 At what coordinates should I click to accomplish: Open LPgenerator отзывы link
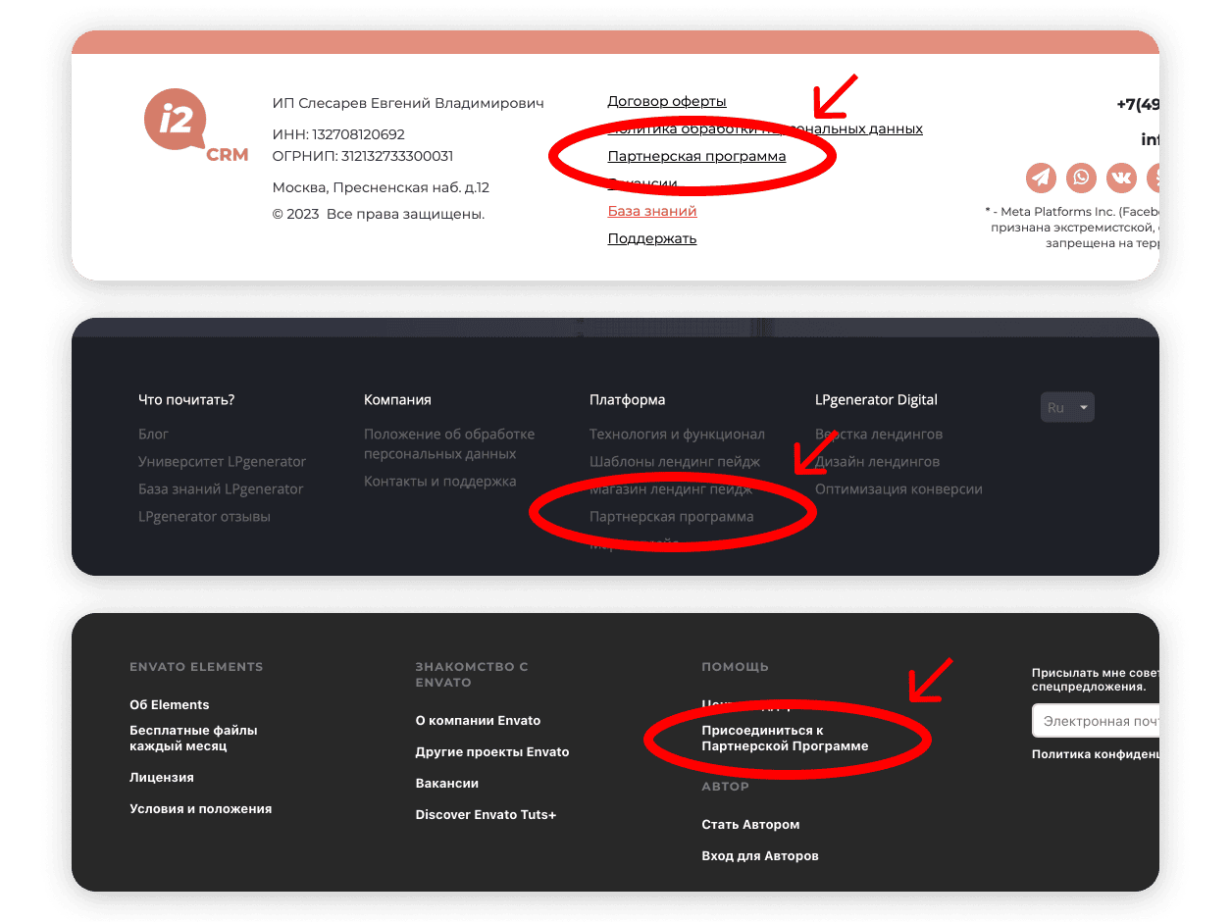pyautogui.click(x=204, y=516)
